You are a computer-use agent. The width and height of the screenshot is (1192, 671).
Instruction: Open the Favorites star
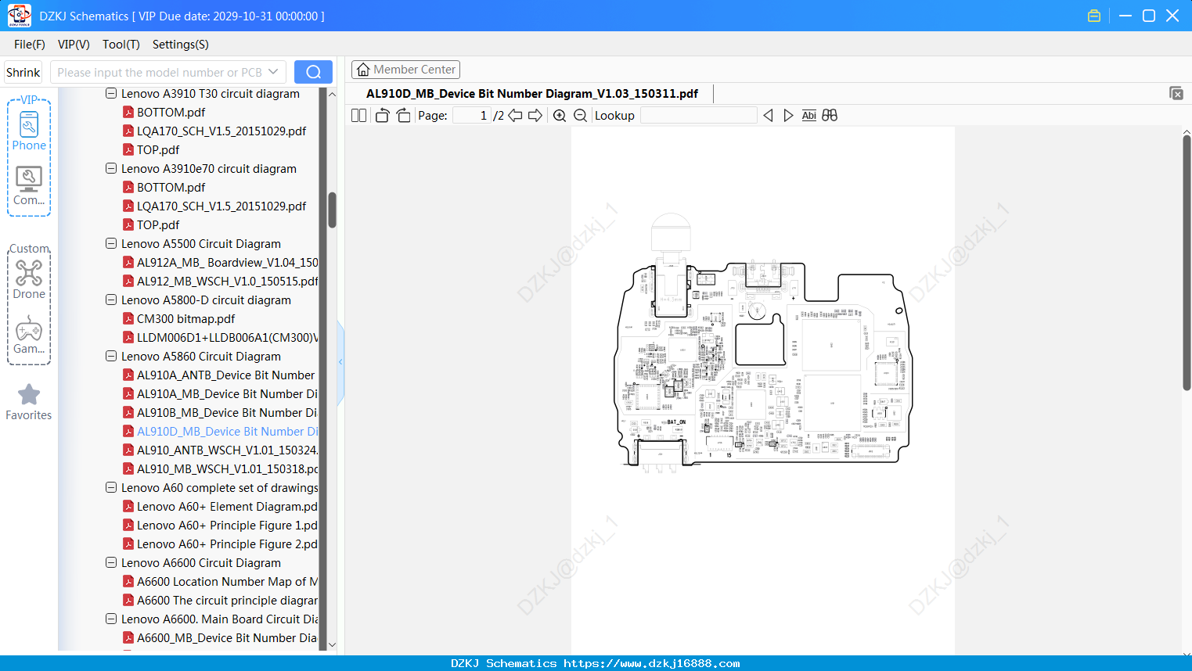[29, 402]
